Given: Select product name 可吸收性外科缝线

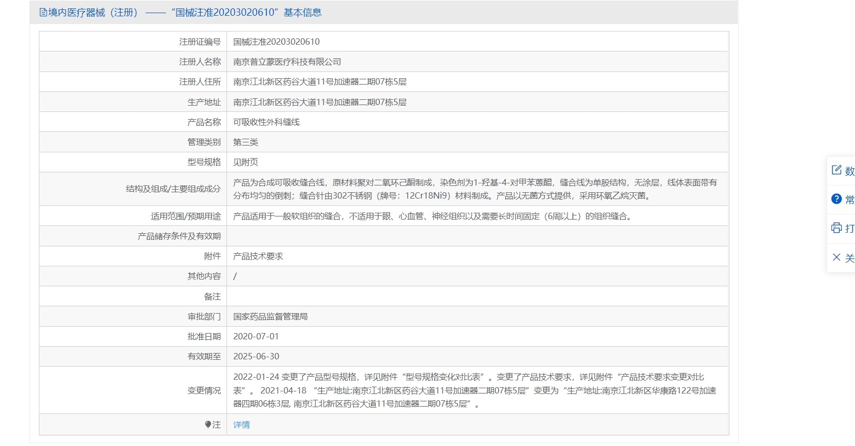Looking at the screenshot, I should click(266, 122).
